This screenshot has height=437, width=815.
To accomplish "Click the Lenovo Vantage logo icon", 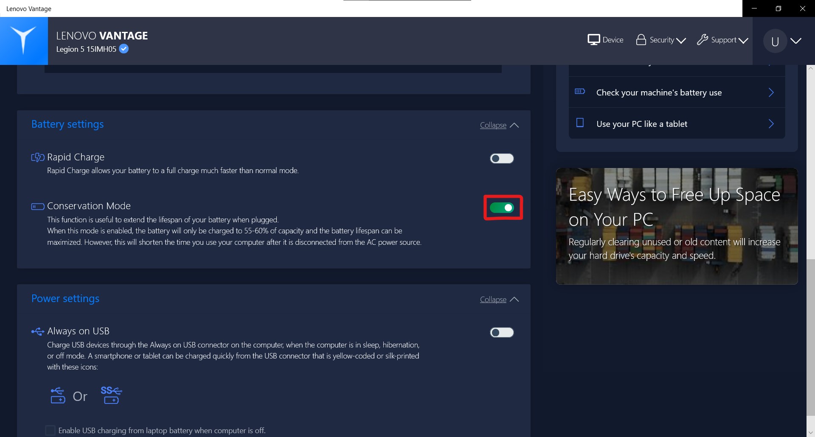I will pyautogui.click(x=23, y=41).
